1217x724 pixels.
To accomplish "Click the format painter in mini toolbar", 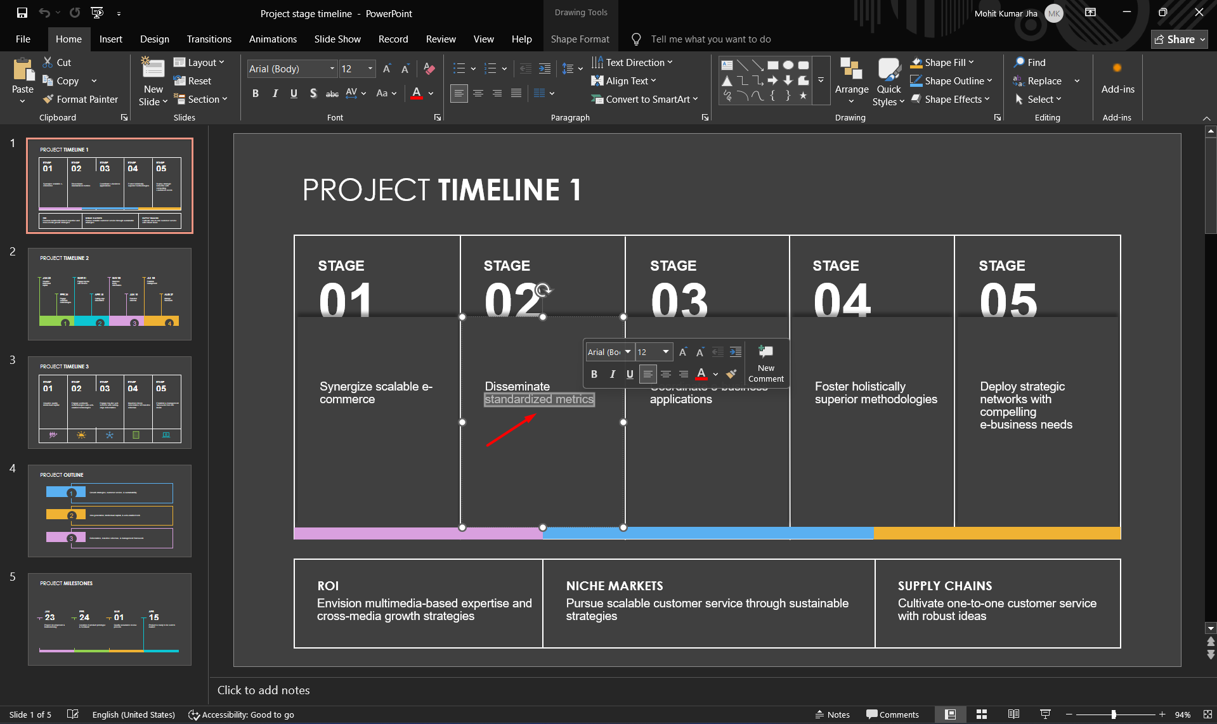I will click(731, 374).
